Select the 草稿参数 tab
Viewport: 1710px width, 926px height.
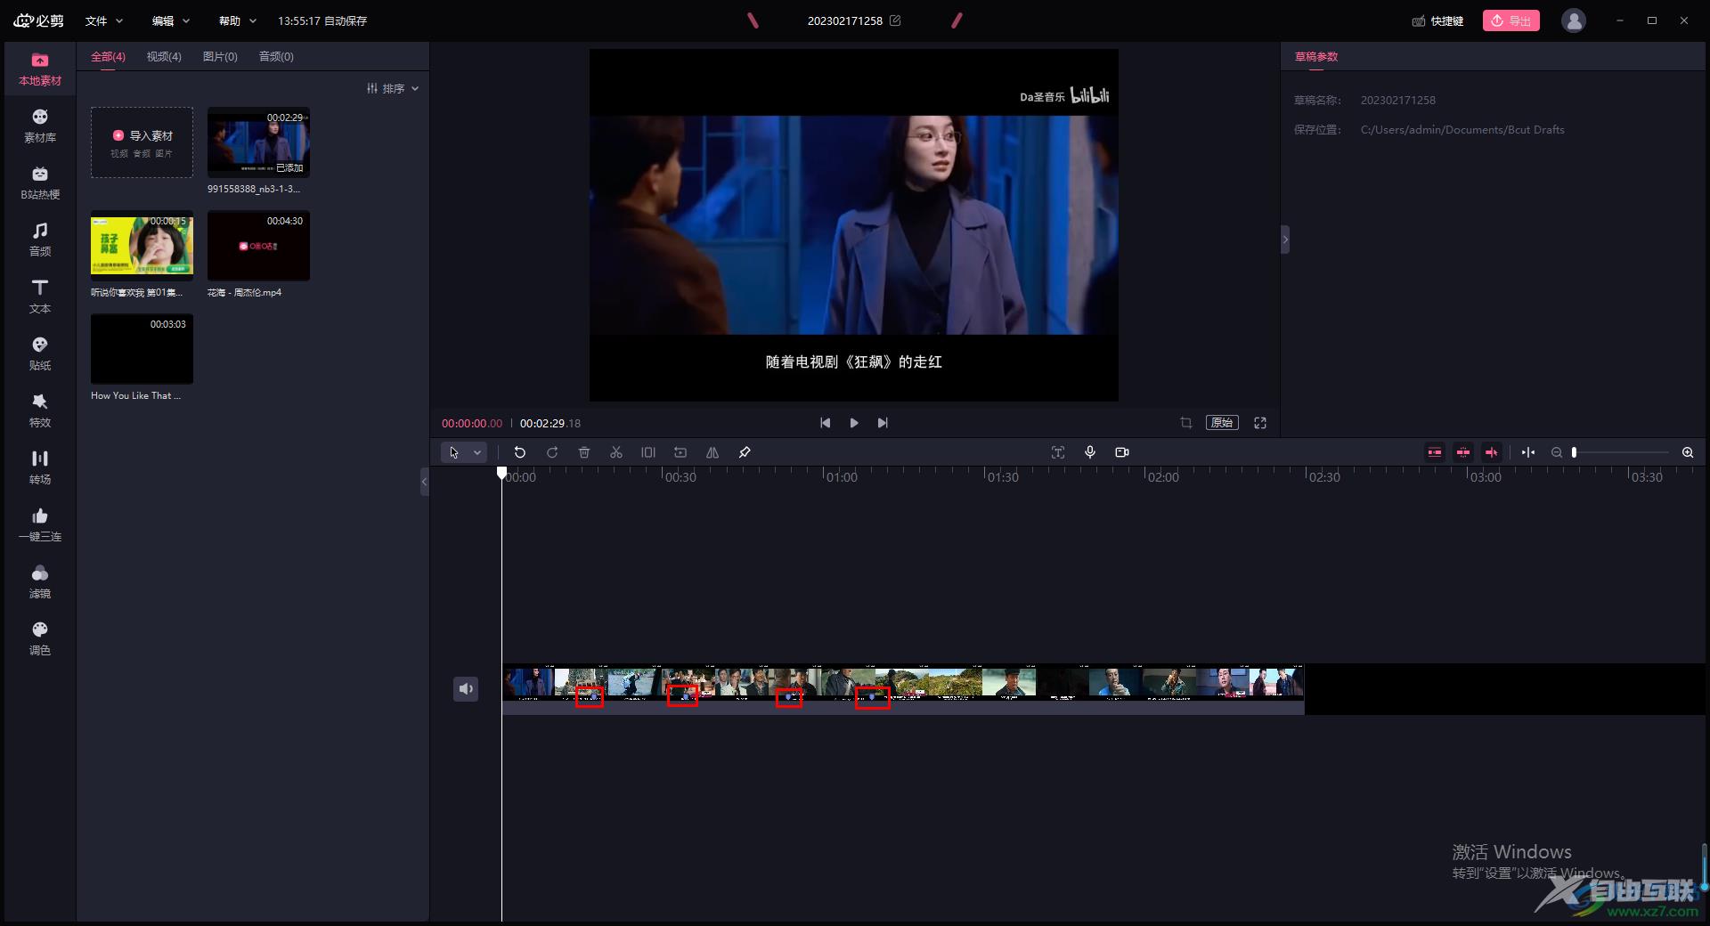1316,56
